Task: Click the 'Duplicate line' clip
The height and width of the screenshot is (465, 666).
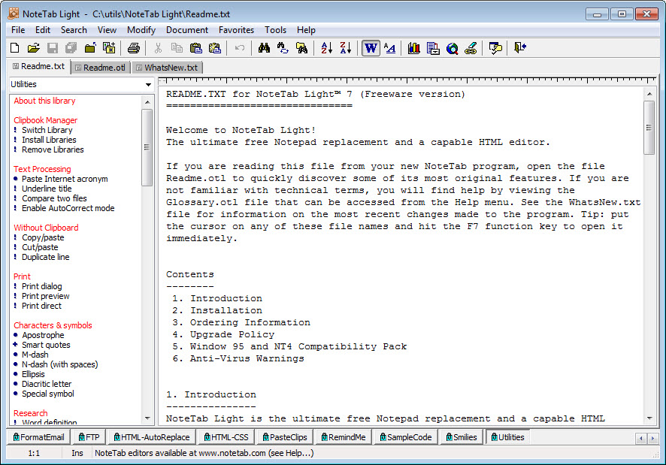Action: click(45, 257)
